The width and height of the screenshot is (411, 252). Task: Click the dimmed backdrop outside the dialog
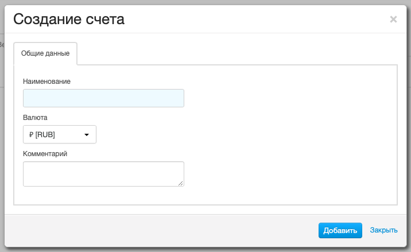pos(2,131)
